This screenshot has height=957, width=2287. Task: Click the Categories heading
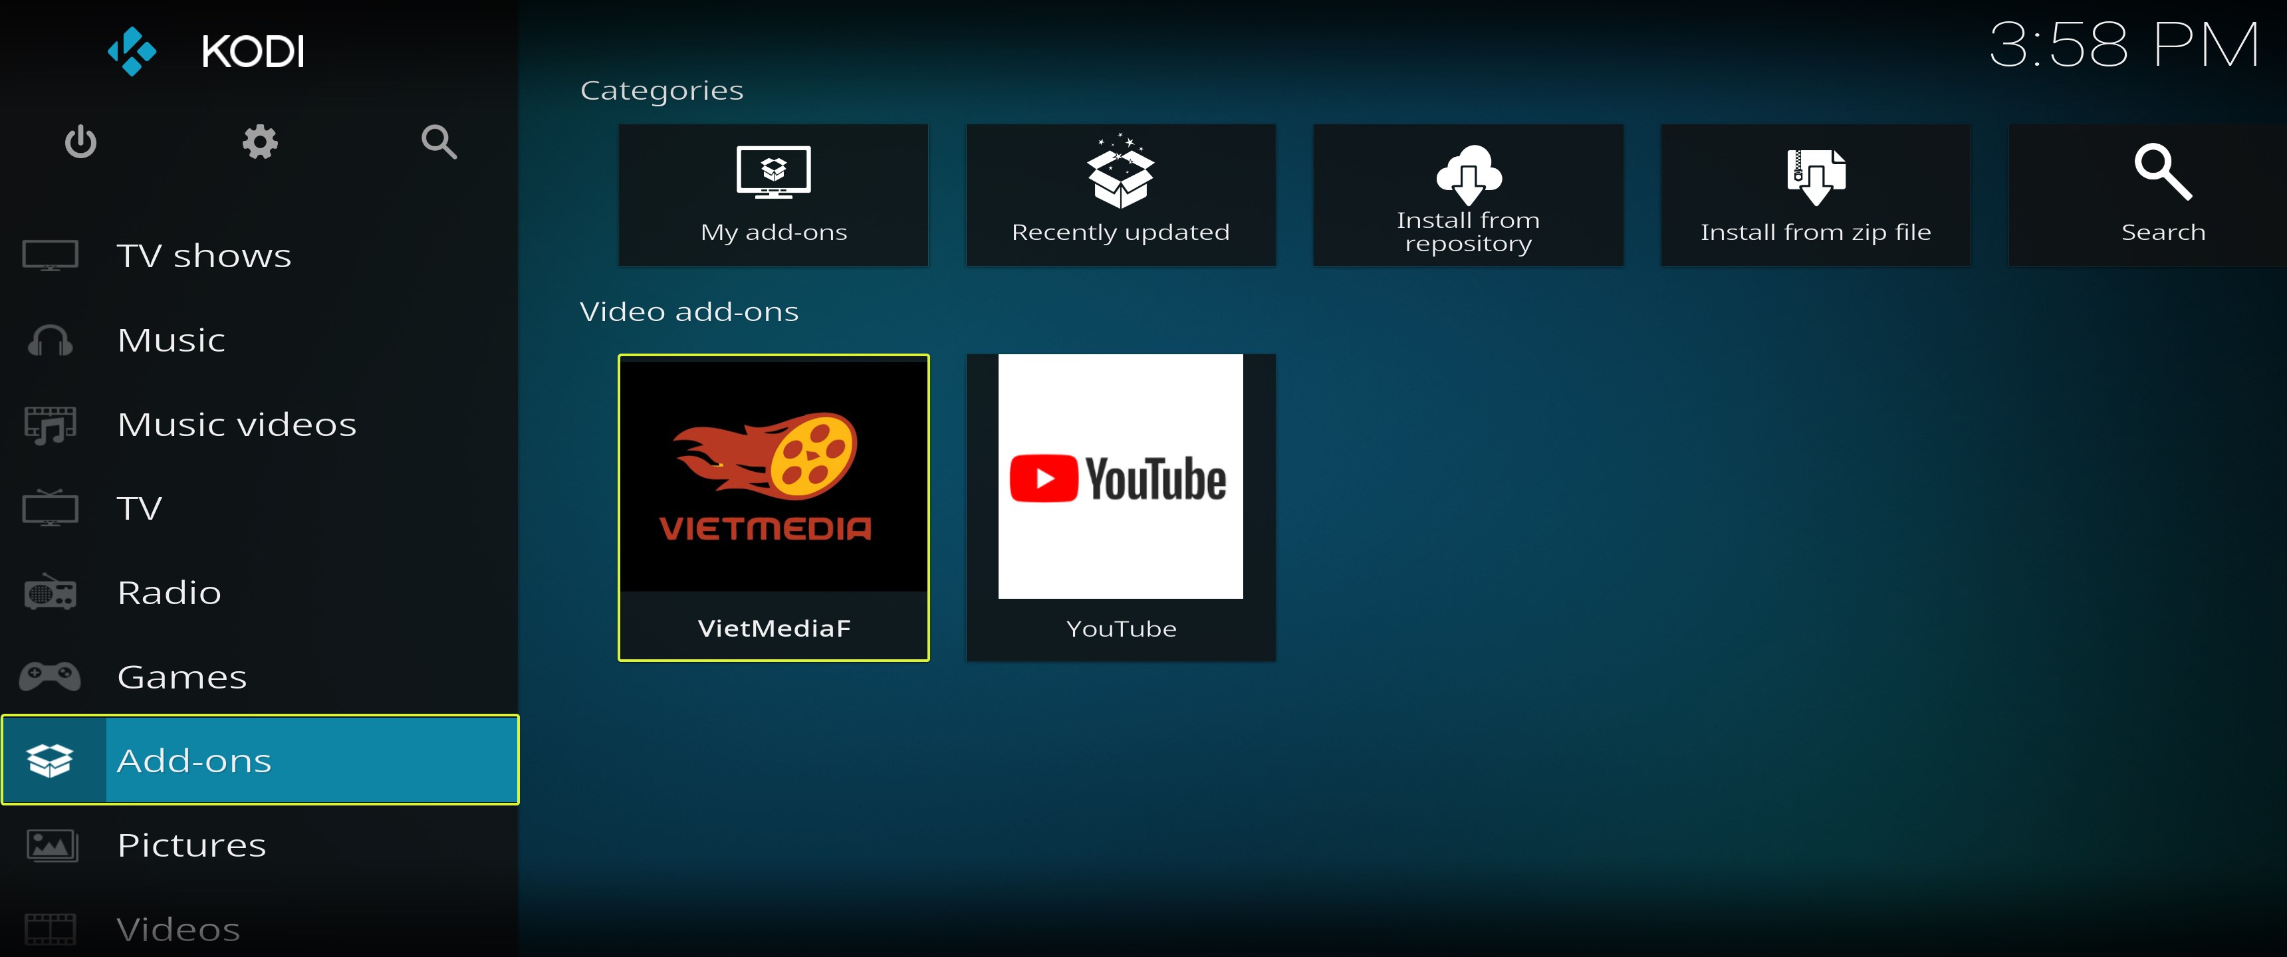tap(662, 92)
